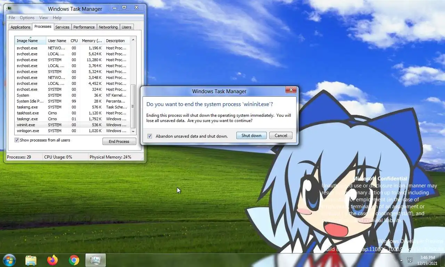This screenshot has width=445, height=267.
Task: Maximize the Windows Task Manager window
Action: tap(124, 7)
